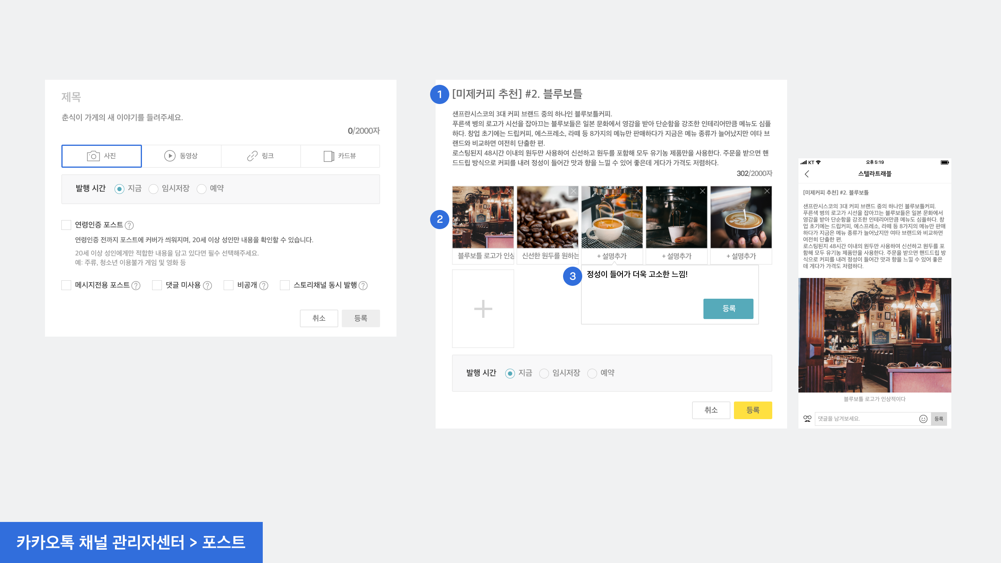Screen dimensions: 1001x563
Task: Choose the 카드뷰 card view tab
Action: (x=340, y=156)
